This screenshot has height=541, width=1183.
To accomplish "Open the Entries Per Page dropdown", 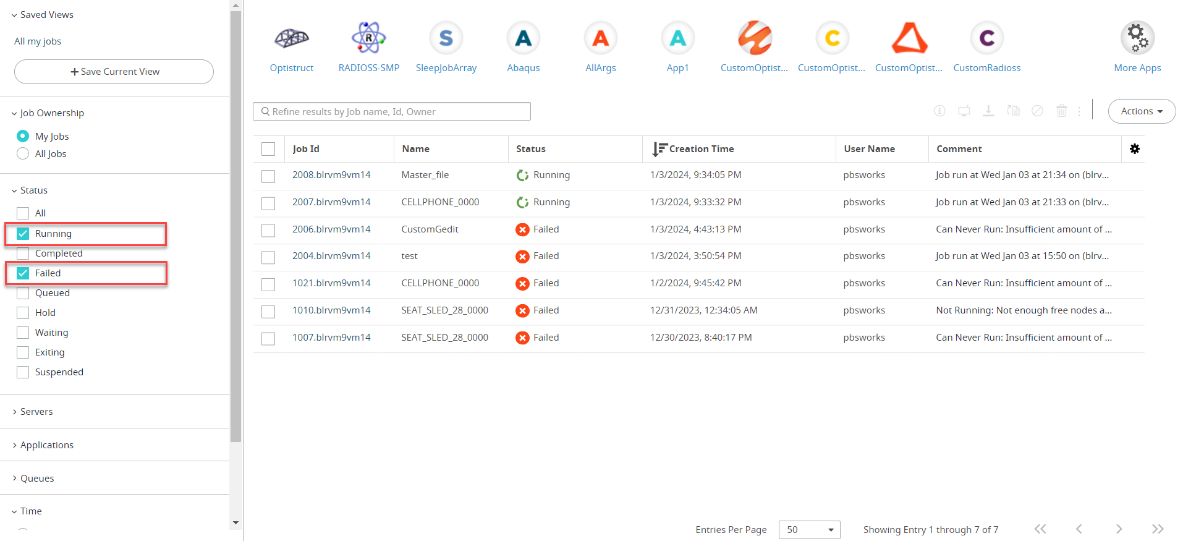I will click(809, 530).
